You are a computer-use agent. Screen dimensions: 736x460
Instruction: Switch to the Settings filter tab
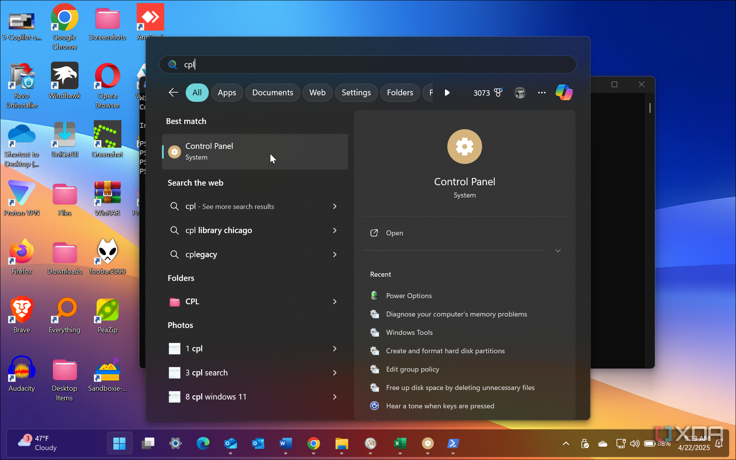(x=356, y=93)
